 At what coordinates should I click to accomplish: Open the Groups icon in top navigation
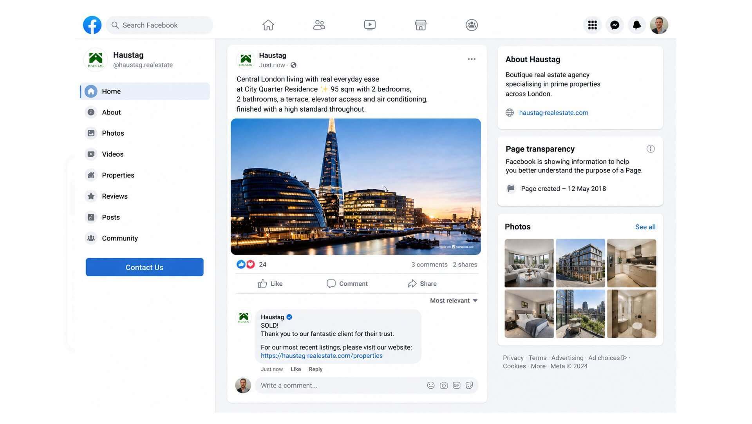[x=472, y=25]
